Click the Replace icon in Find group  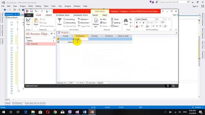pyautogui.click(x=130, y=19)
